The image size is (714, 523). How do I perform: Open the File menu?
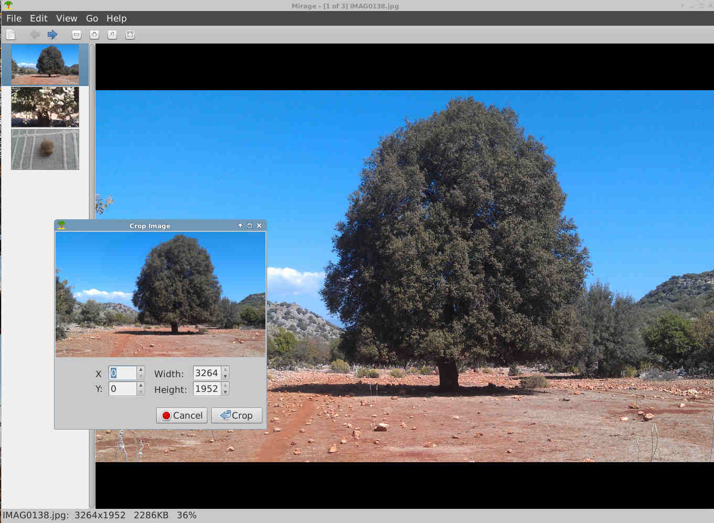(14, 18)
